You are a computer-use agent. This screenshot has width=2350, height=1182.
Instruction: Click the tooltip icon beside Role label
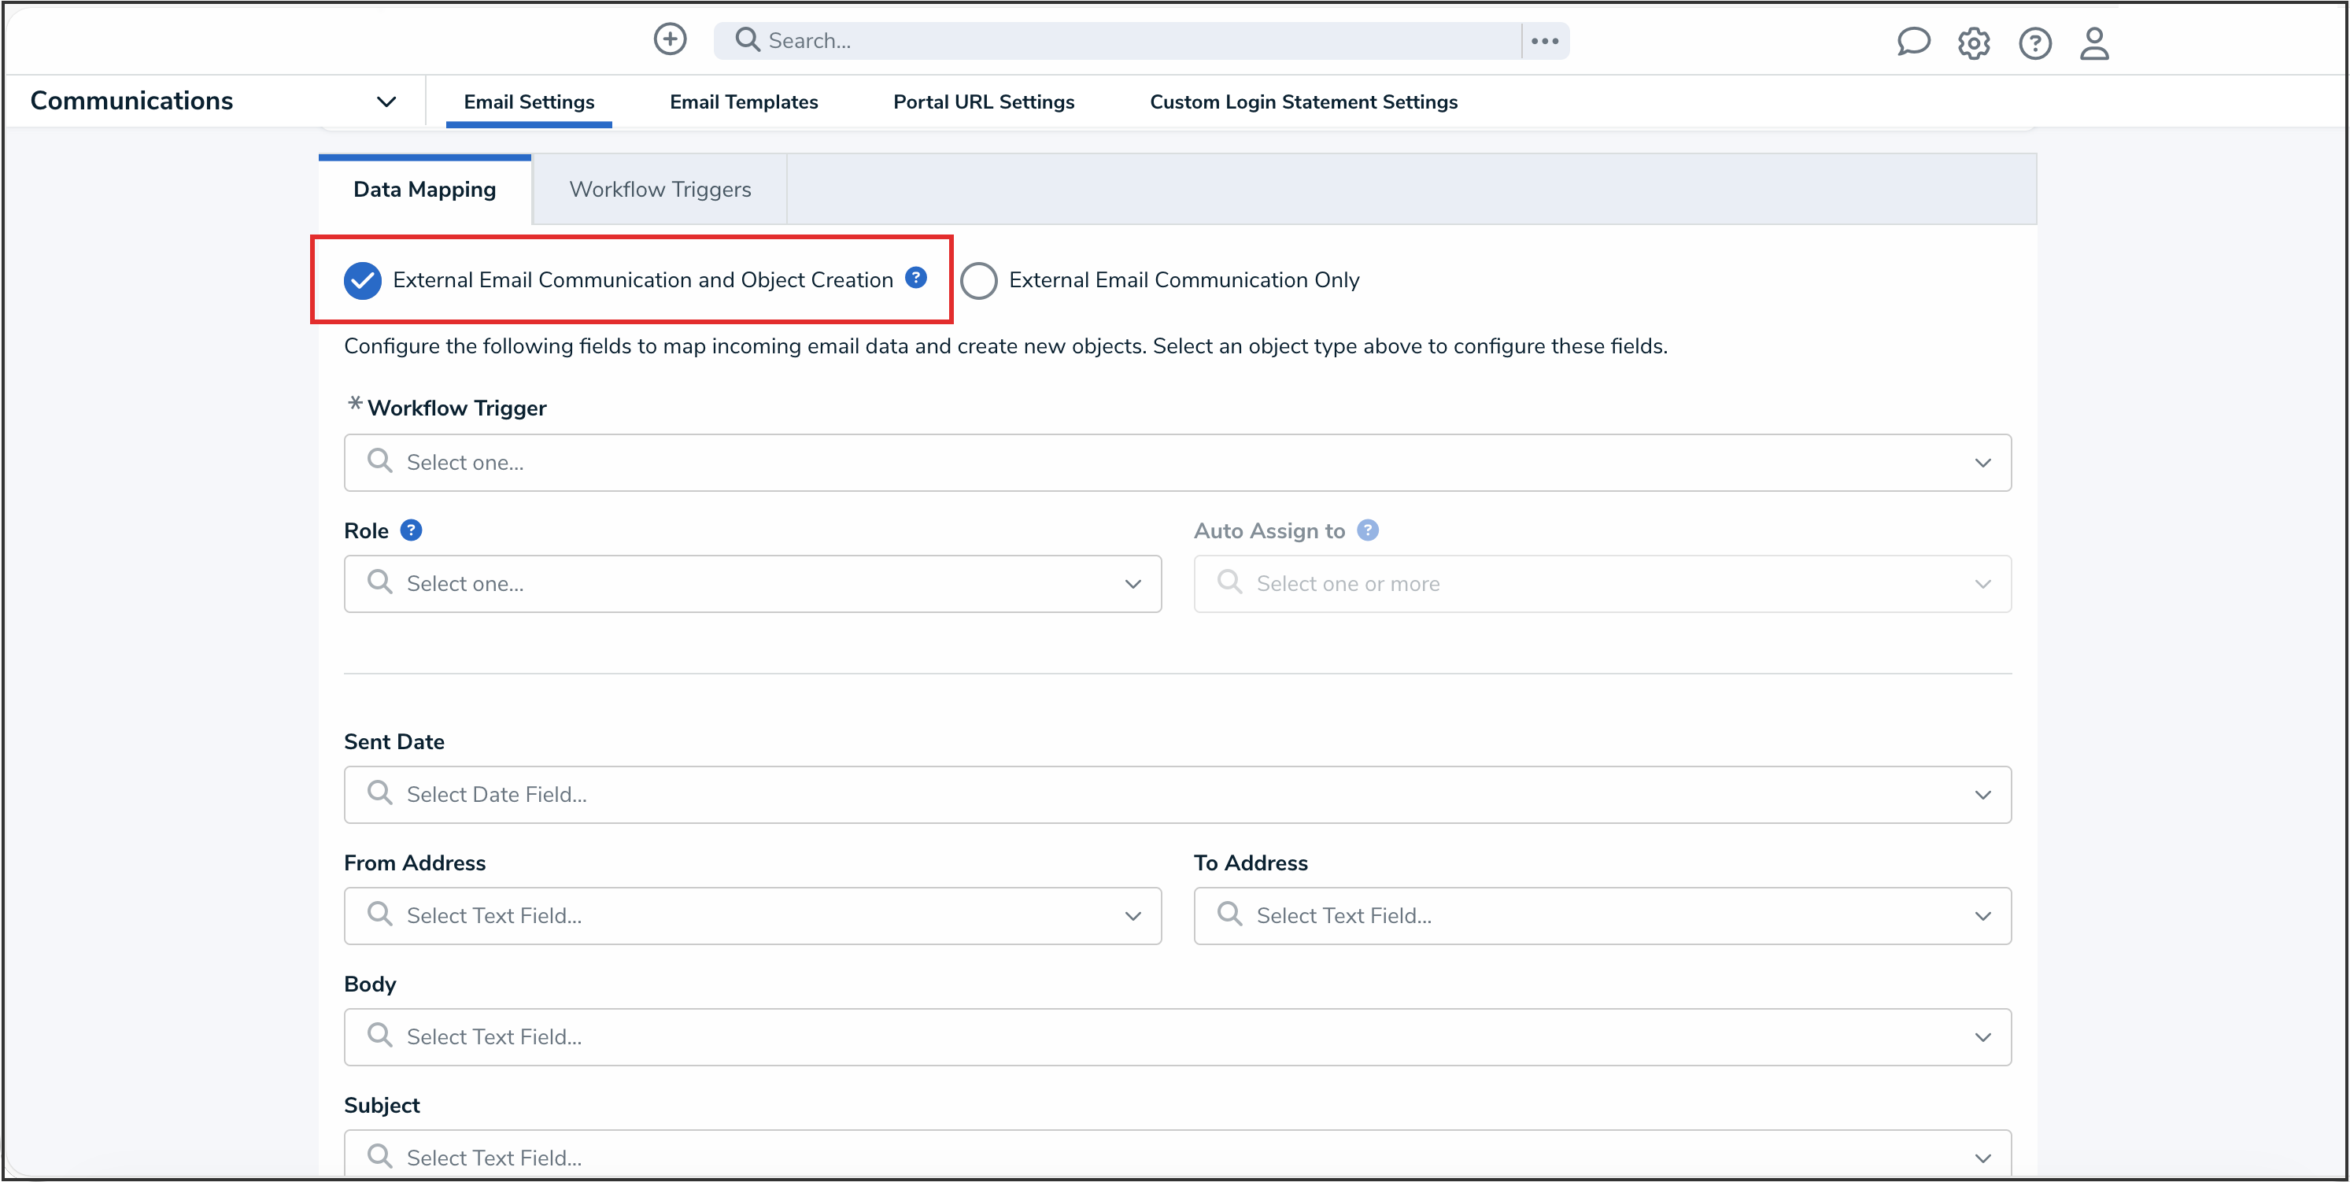(412, 530)
